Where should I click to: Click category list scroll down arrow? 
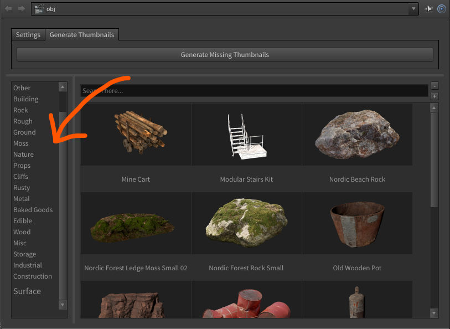(x=63, y=305)
